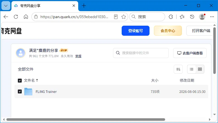Click the scroll-down arrow

(x=215, y=115)
